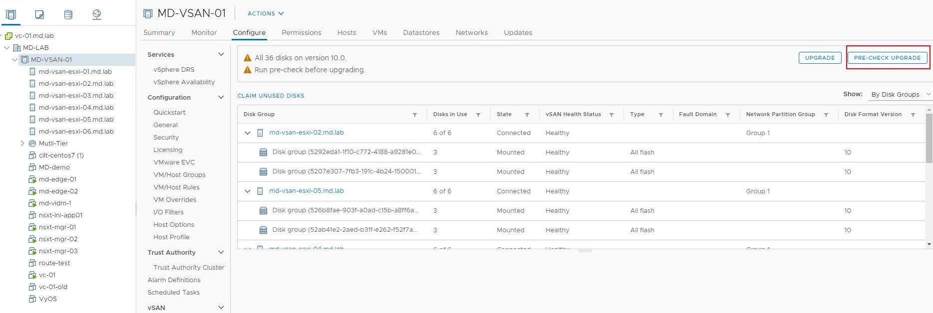
Task: Switch to the Monitor tab
Action: (204, 32)
